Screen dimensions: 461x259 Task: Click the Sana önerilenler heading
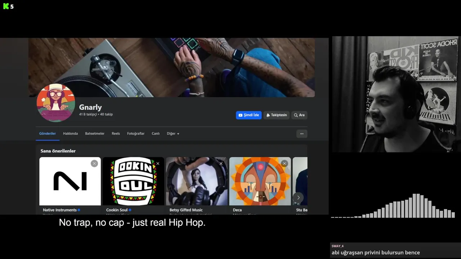(58, 151)
